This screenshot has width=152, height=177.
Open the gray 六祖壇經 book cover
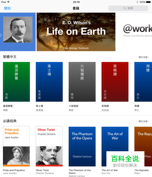82,82
